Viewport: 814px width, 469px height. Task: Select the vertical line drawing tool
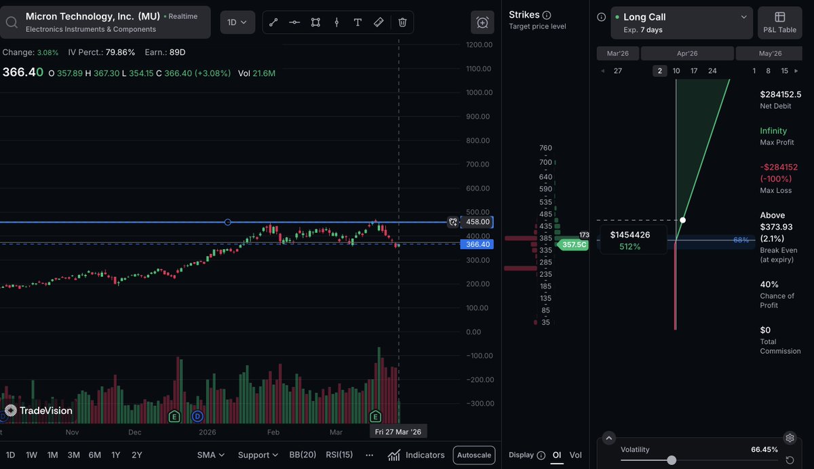(336, 22)
